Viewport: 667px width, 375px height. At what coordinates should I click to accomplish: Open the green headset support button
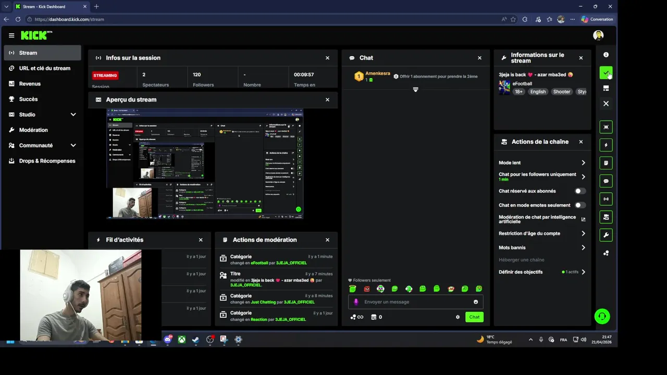(602, 316)
